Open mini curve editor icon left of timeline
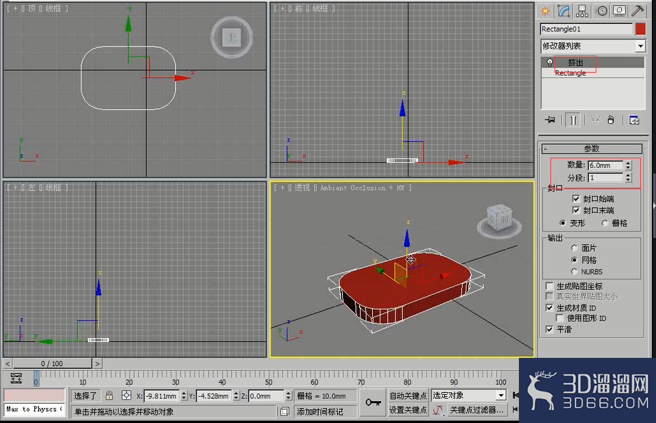The image size is (656, 423). click(16, 378)
